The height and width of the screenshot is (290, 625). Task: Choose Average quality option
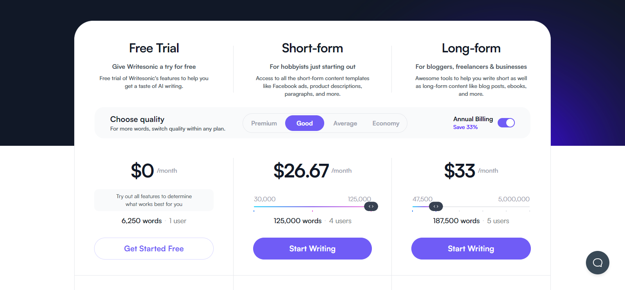pyautogui.click(x=345, y=123)
